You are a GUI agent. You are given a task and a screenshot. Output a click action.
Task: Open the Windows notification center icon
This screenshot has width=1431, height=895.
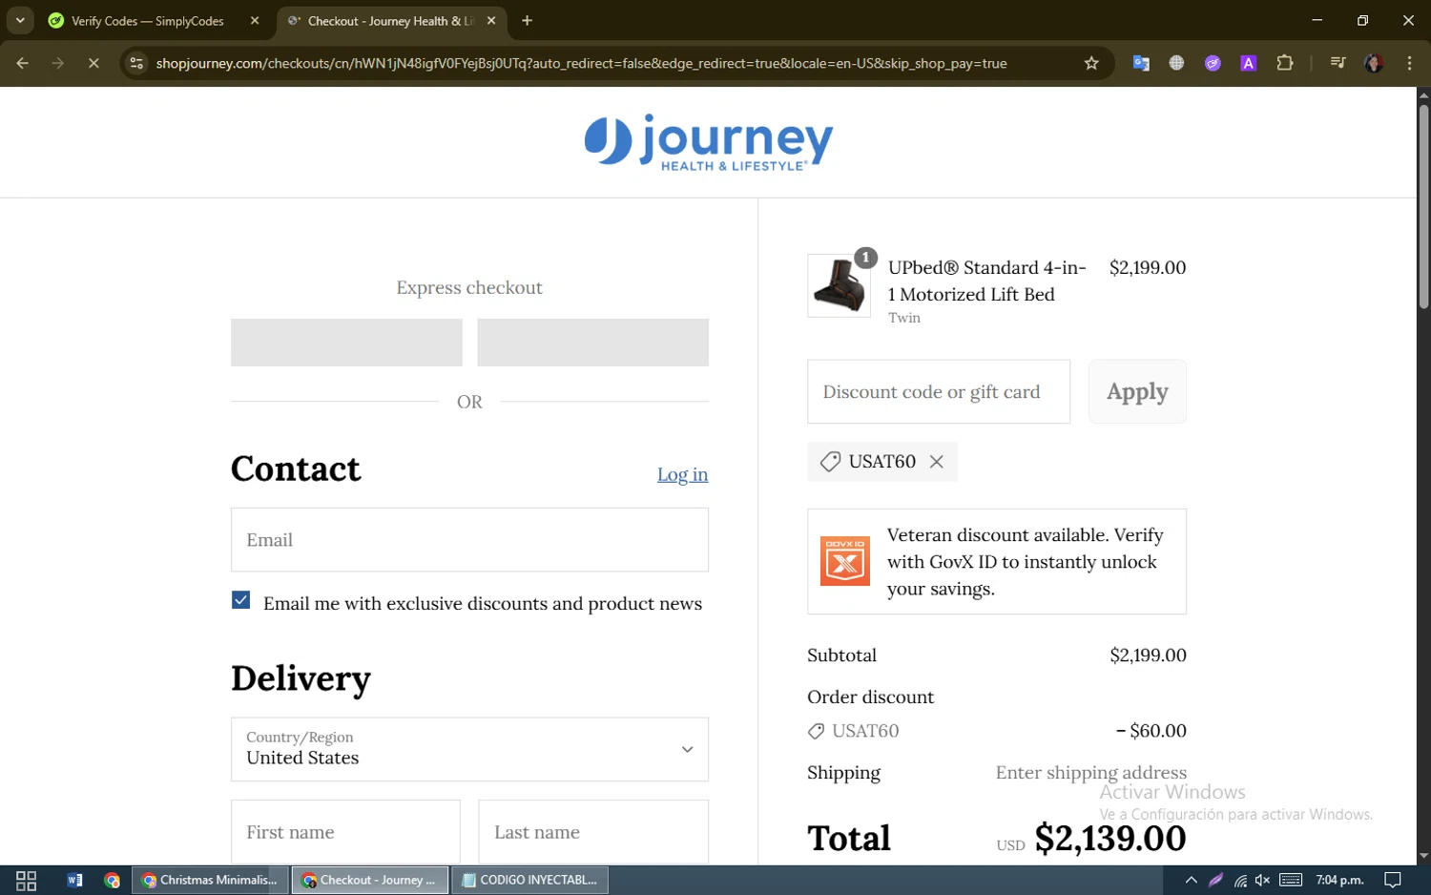1393,880
